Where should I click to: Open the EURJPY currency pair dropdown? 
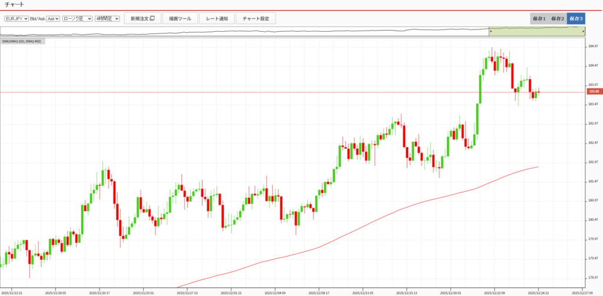[16, 19]
